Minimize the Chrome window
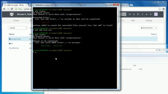Viewport: 168px width, 94px height. pos(155,2)
